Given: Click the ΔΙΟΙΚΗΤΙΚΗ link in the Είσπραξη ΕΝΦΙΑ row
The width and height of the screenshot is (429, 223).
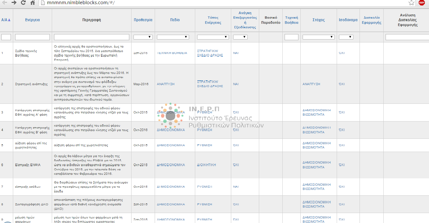Looking at the screenshot, I should 206,165.
